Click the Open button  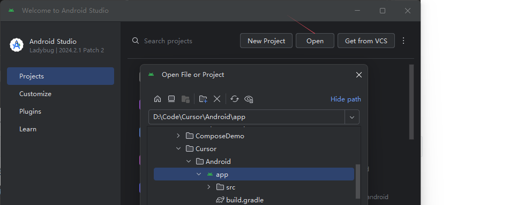pos(315,41)
